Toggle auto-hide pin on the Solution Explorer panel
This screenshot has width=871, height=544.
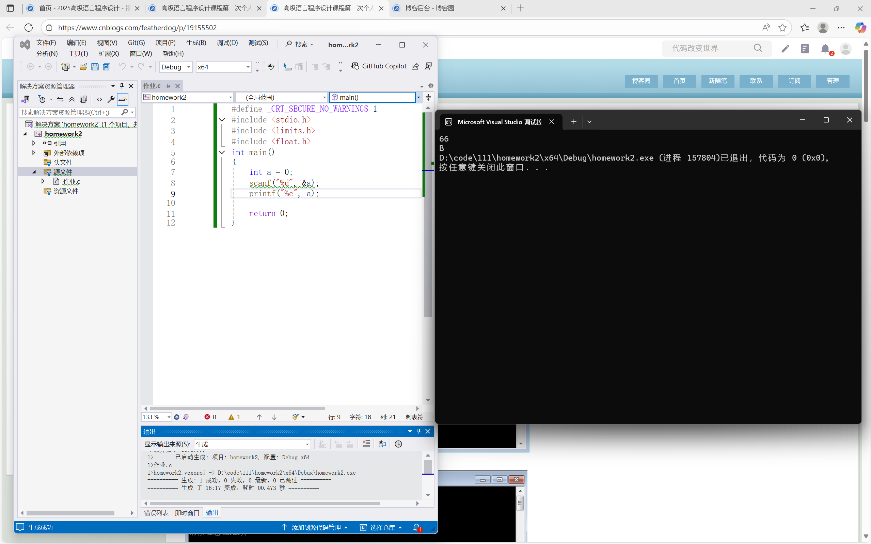(122, 86)
